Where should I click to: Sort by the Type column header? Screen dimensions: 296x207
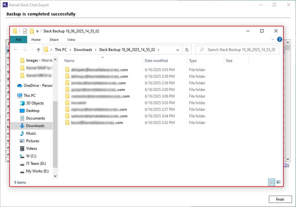(193, 61)
